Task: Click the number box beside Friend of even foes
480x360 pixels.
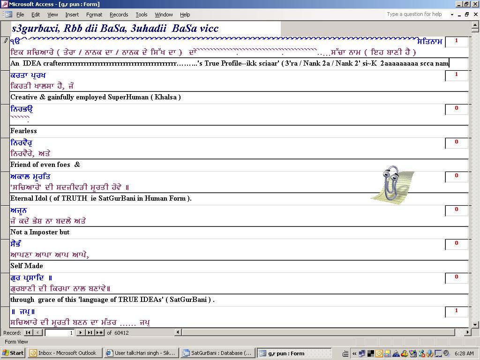Action: [x=457, y=142]
